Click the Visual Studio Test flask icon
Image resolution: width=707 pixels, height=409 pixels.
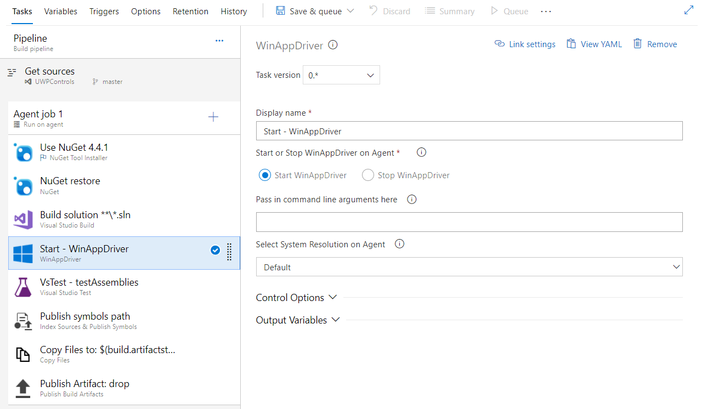(23, 287)
